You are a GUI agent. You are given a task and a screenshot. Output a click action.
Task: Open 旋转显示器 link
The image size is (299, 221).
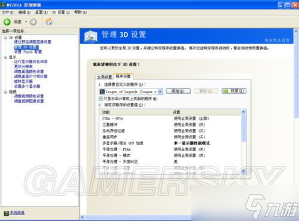coord(23,81)
